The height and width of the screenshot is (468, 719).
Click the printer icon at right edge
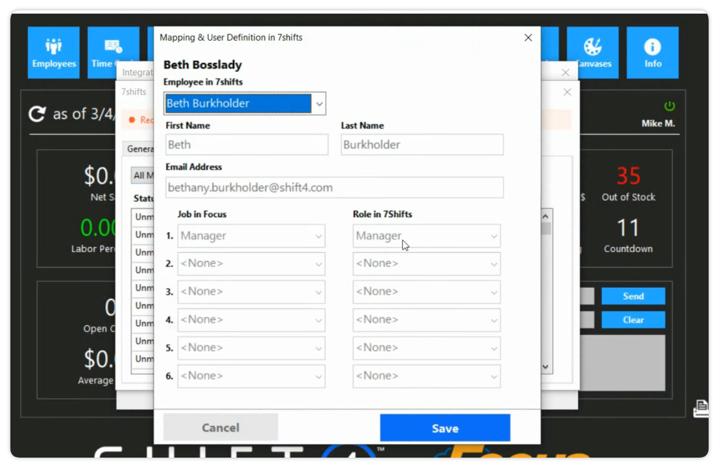point(701,408)
